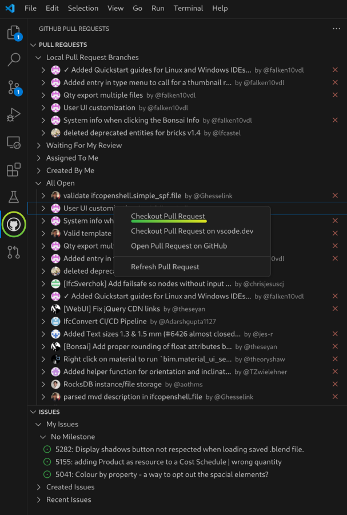Open the Source Control view icon
This screenshot has width=347, height=515.
14,87
